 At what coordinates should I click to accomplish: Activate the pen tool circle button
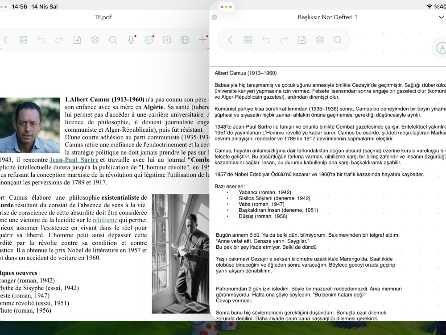pos(441,48)
